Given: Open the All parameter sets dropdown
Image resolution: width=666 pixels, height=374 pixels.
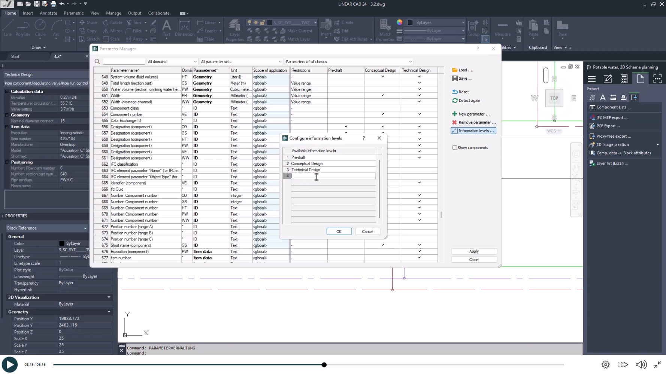Looking at the screenshot, I should click(241, 62).
